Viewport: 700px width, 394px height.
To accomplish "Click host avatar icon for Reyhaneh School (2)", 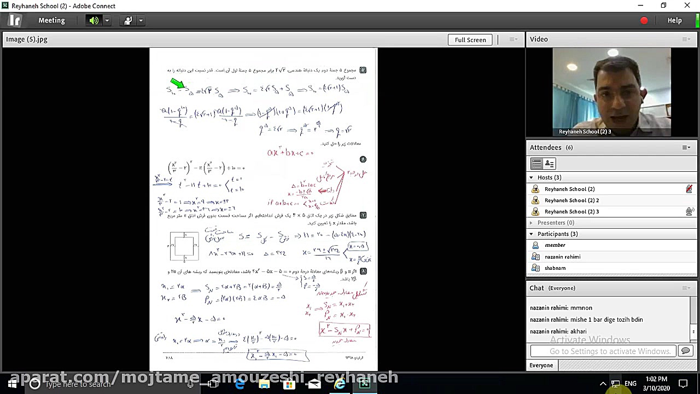I will click(535, 189).
